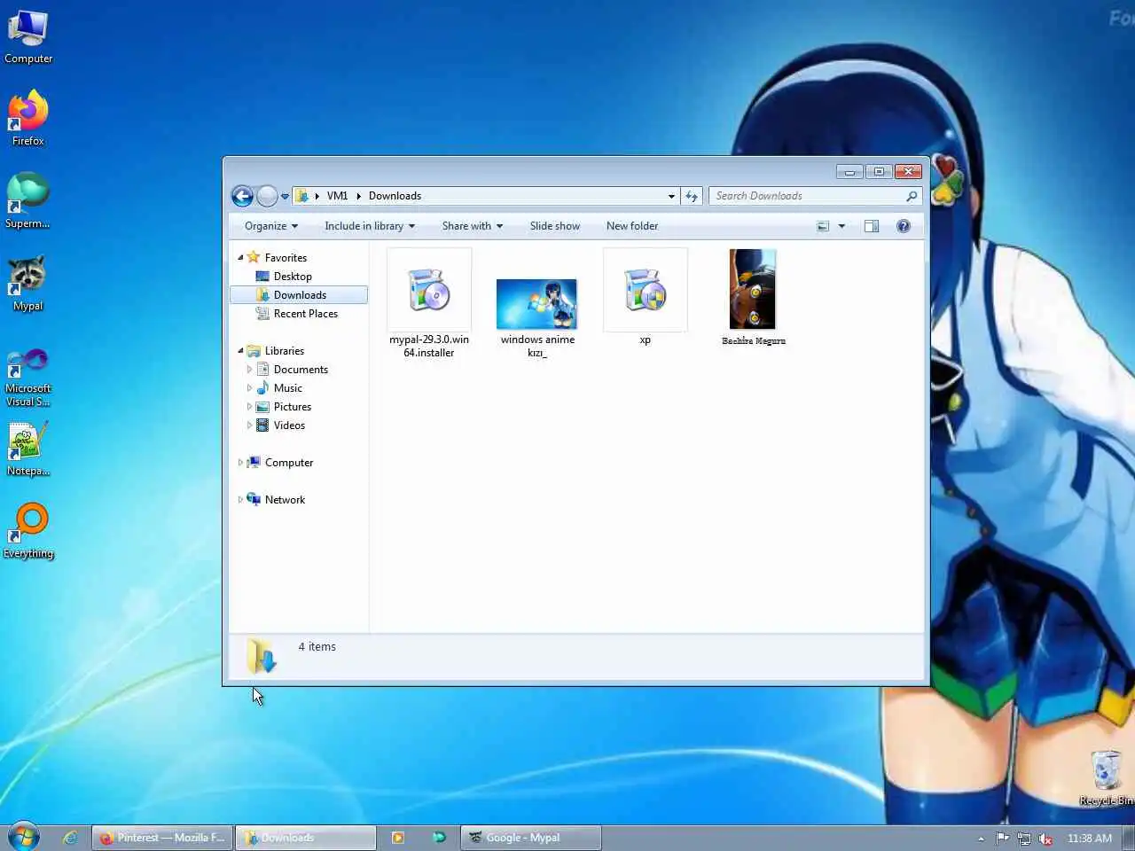Select Pictures library in navigation pane
Screen dimensions: 1135x851
(293, 407)
